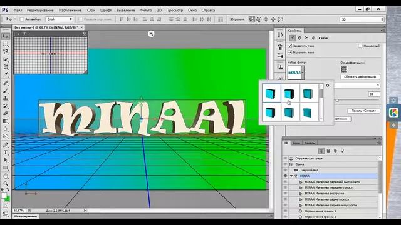Select the Gradient tool

point(6,121)
